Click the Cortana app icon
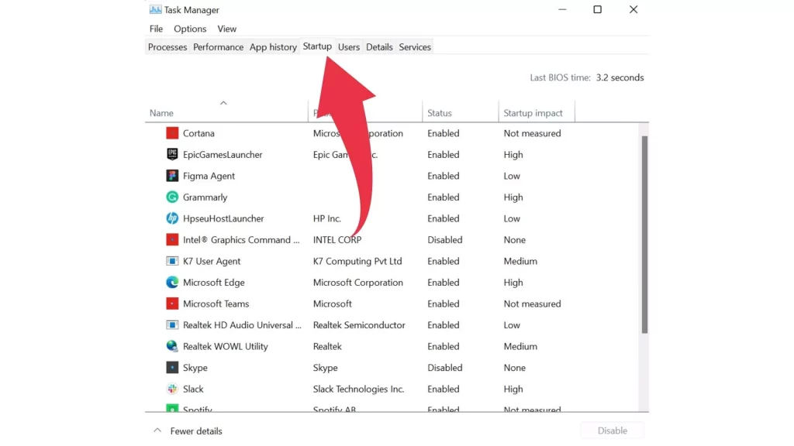The height and width of the screenshot is (446, 794). coord(172,133)
